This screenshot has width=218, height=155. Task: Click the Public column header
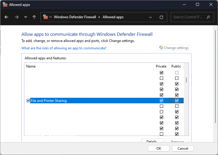pos(176,66)
